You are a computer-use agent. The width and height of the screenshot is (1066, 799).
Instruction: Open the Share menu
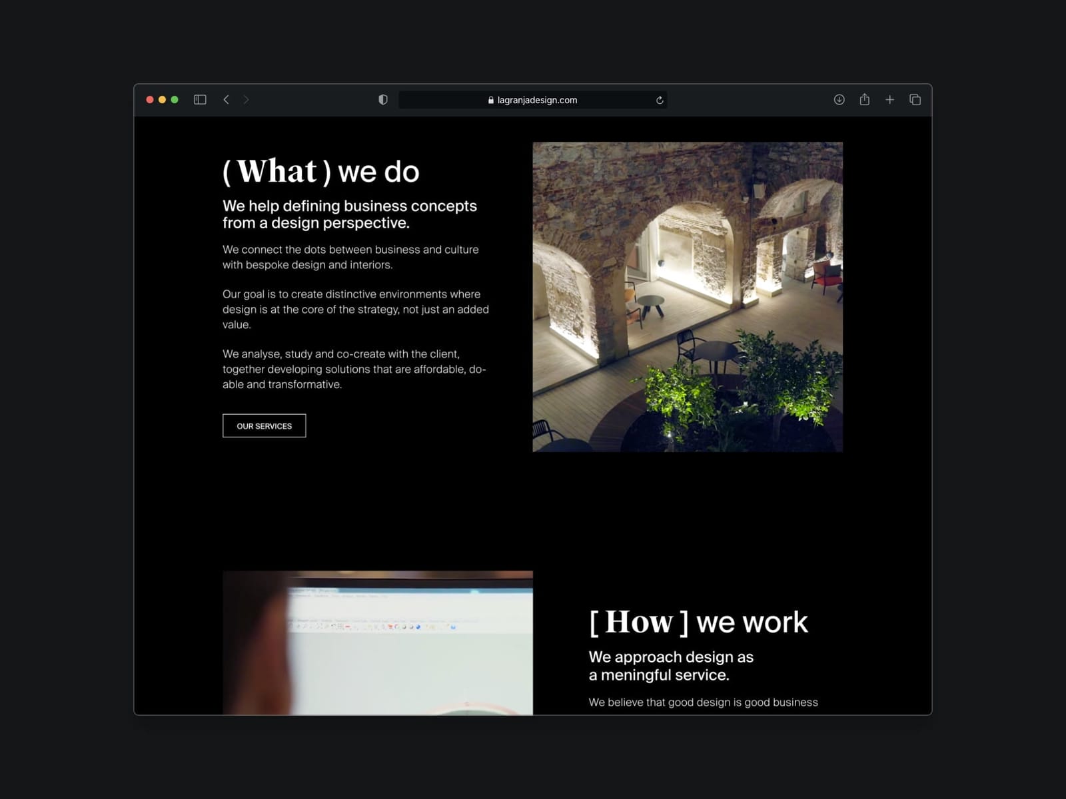tap(865, 99)
